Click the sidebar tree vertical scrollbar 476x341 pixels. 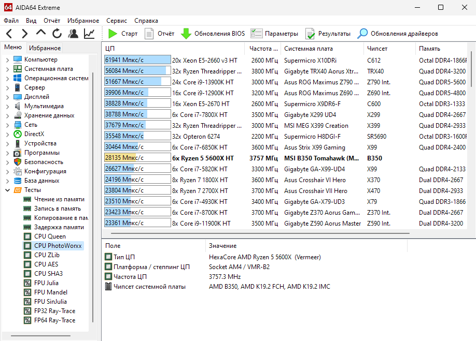[x=93, y=198]
